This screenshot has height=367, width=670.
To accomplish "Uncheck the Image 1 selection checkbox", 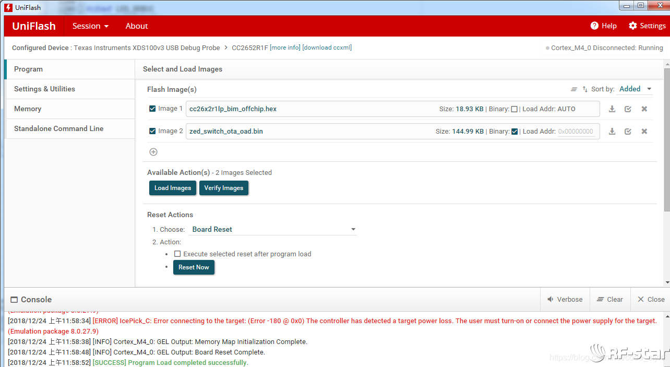I will click(152, 109).
